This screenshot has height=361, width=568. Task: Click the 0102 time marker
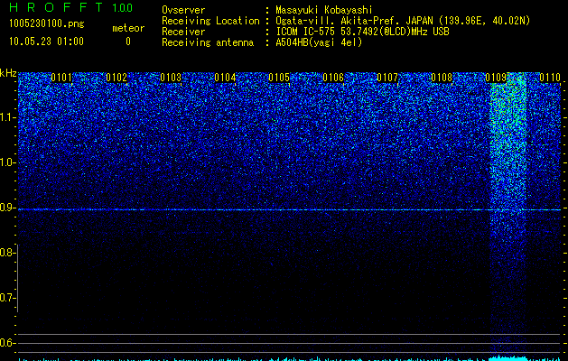click(116, 78)
